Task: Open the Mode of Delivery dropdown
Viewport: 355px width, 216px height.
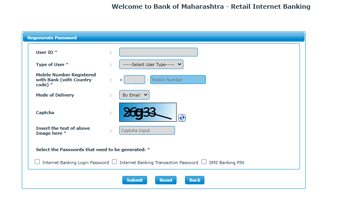Action: [x=134, y=95]
